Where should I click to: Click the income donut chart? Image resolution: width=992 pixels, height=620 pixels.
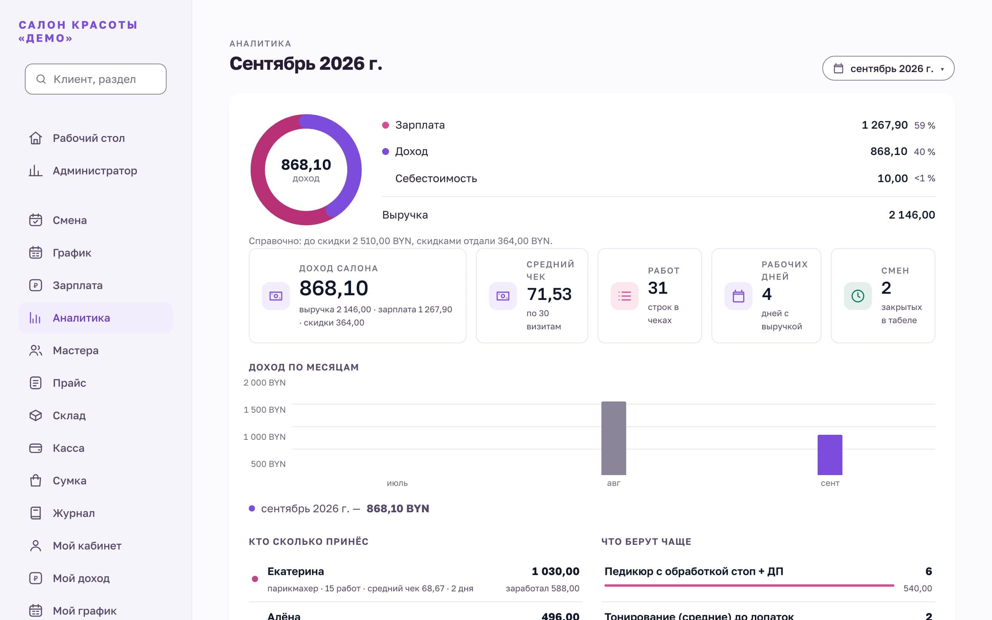(x=306, y=170)
